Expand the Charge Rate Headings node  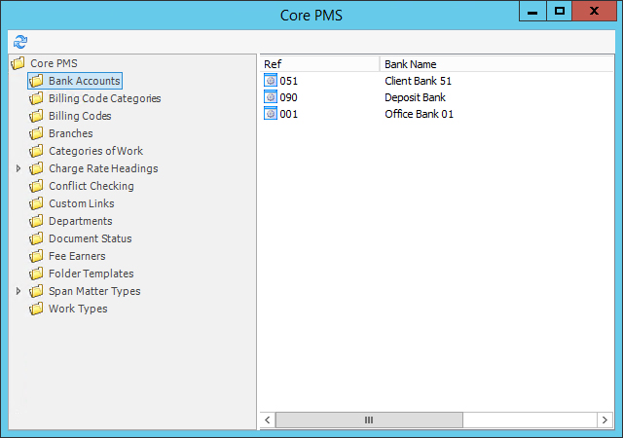click(18, 168)
